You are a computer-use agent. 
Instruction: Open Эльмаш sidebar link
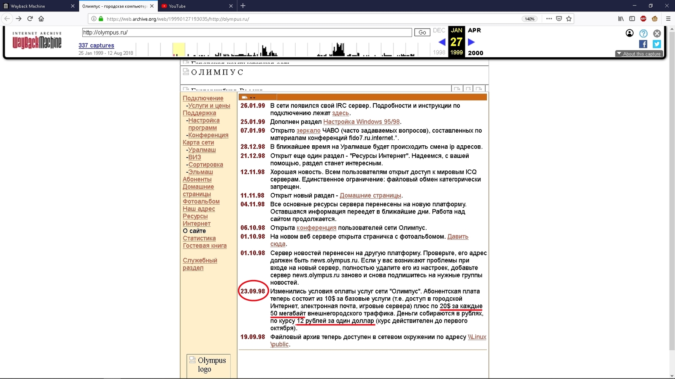click(200, 172)
